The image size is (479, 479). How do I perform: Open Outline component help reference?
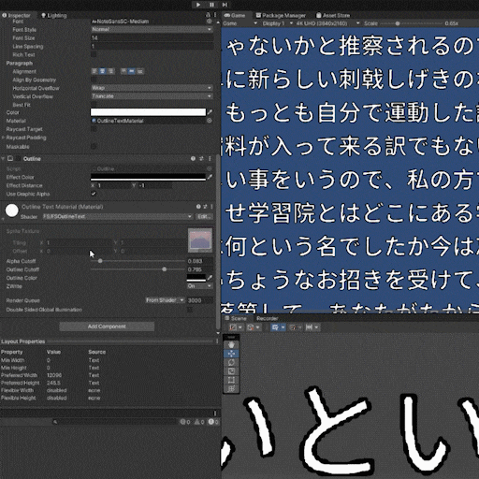[x=193, y=159]
